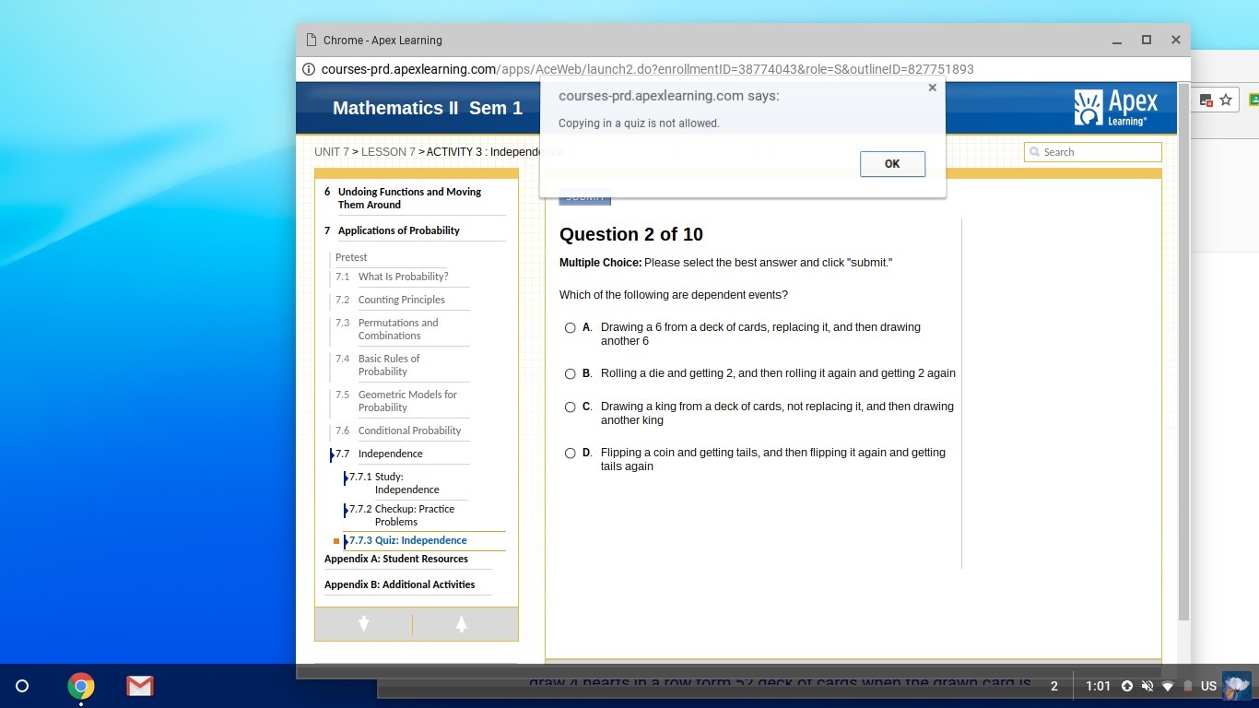Go to UNIT 7 in the breadcrumb
The image size is (1259, 708).
pyautogui.click(x=332, y=152)
